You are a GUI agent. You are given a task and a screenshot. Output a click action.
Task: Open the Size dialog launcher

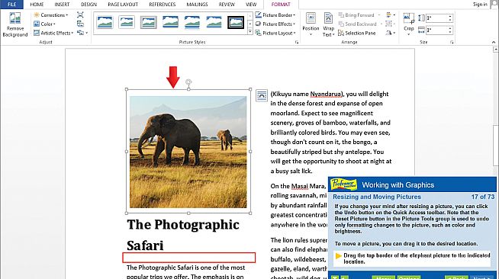coord(452,42)
